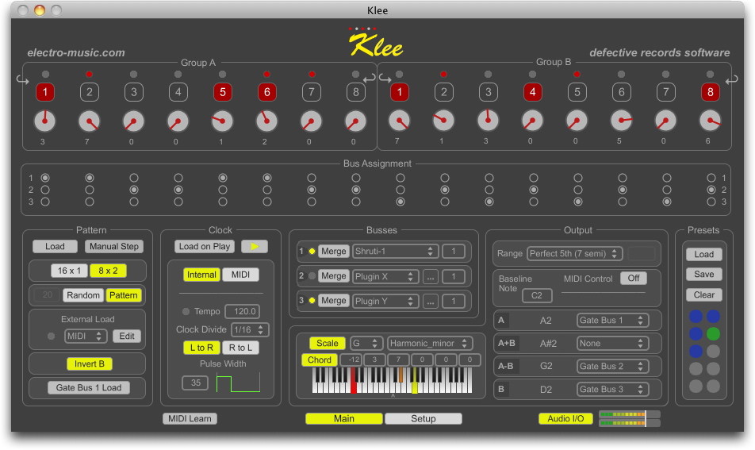This screenshot has height=450, width=755.
Task: Click the green preset dot
Action: pyautogui.click(x=713, y=333)
